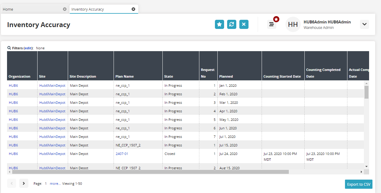Open plan 2407-01 link
381x193 pixels.
coord(122,154)
